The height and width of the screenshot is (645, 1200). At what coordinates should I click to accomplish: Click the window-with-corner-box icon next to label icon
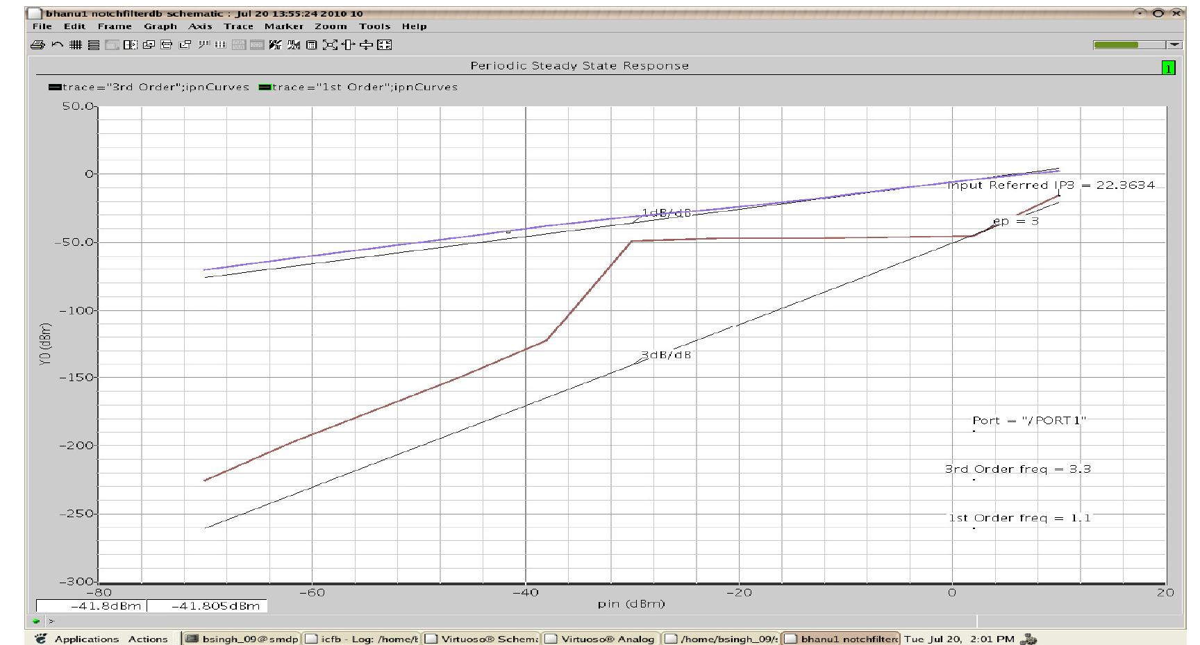click(x=185, y=45)
